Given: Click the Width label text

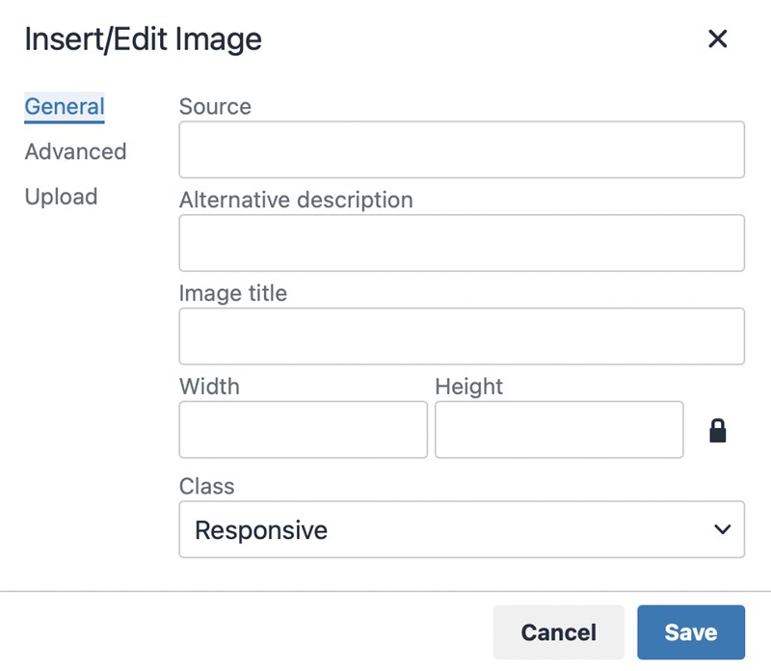Looking at the screenshot, I should pyautogui.click(x=209, y=387).
